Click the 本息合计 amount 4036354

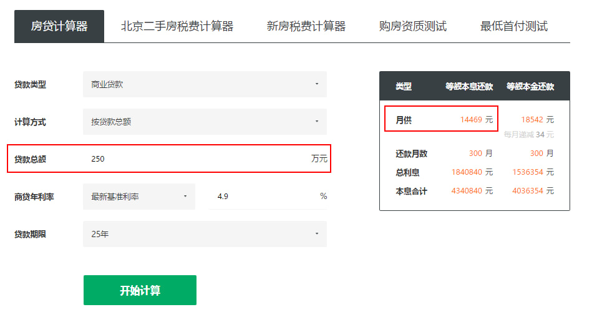pyautogui.click(x=528, y=191)
